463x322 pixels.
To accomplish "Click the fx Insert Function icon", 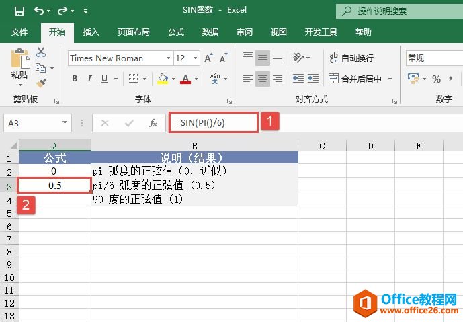I will 153,123.
